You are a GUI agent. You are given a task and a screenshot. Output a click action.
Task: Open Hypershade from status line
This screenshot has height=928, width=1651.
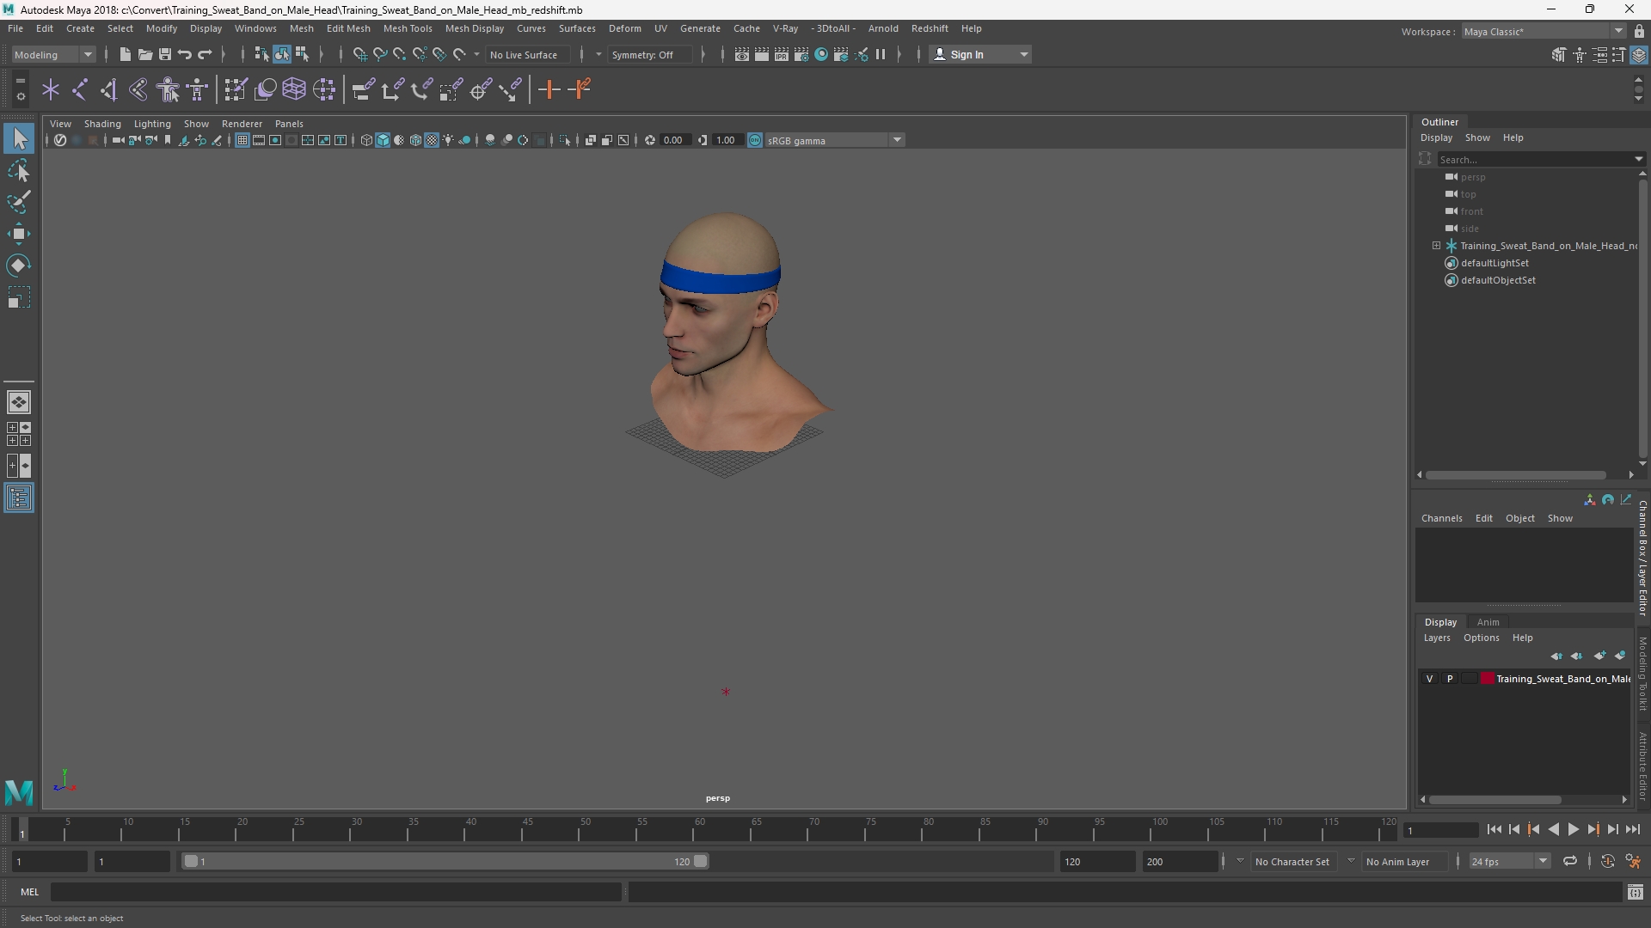[821, 54]
